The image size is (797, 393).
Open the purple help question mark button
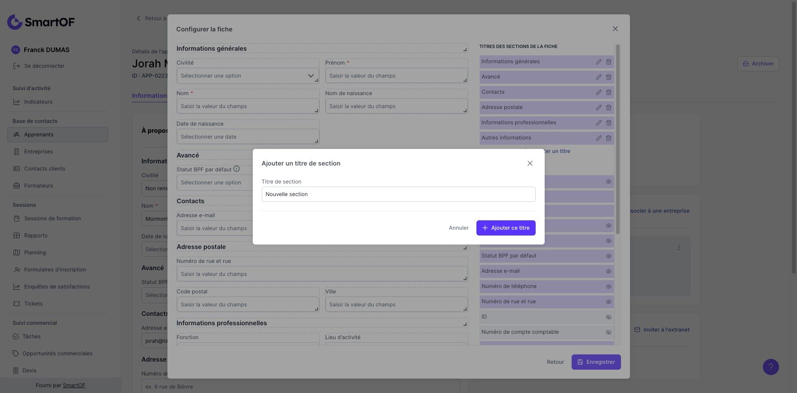771,367
